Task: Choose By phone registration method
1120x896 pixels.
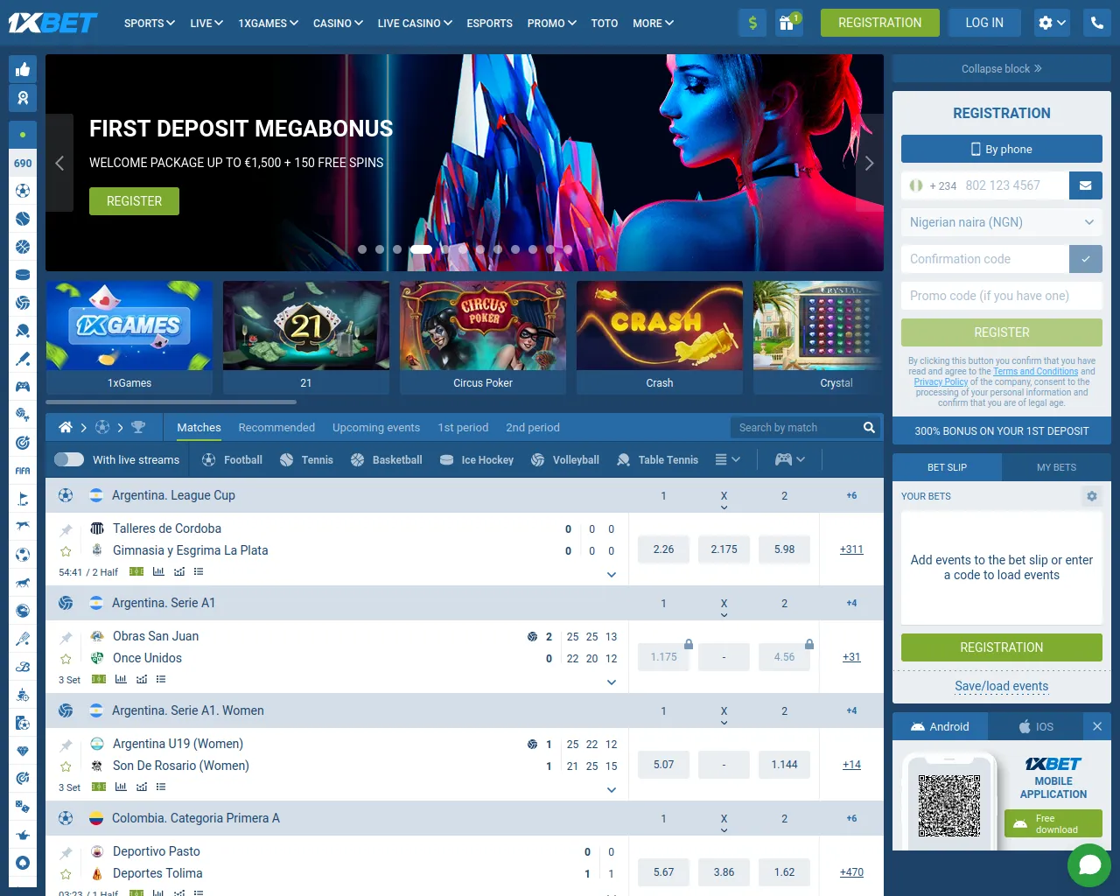Action: coord(1002,149)
